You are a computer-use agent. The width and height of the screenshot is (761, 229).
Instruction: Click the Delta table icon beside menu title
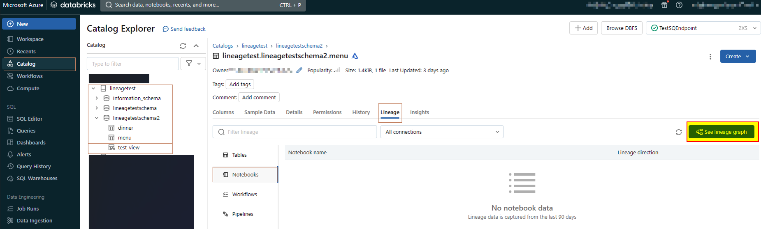coord(355,56)
